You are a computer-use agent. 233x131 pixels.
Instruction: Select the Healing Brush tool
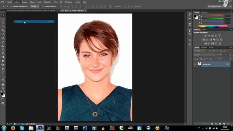click(3, 38)
